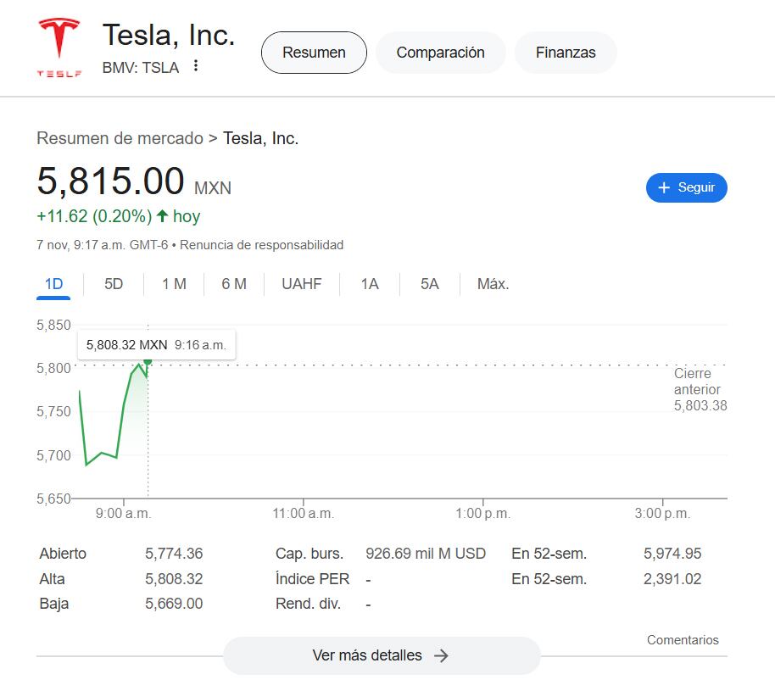Image resolution: width=775 pixels, height=691 pixels.
Task: Select the 6M time range
Action: tap(233, 284)
